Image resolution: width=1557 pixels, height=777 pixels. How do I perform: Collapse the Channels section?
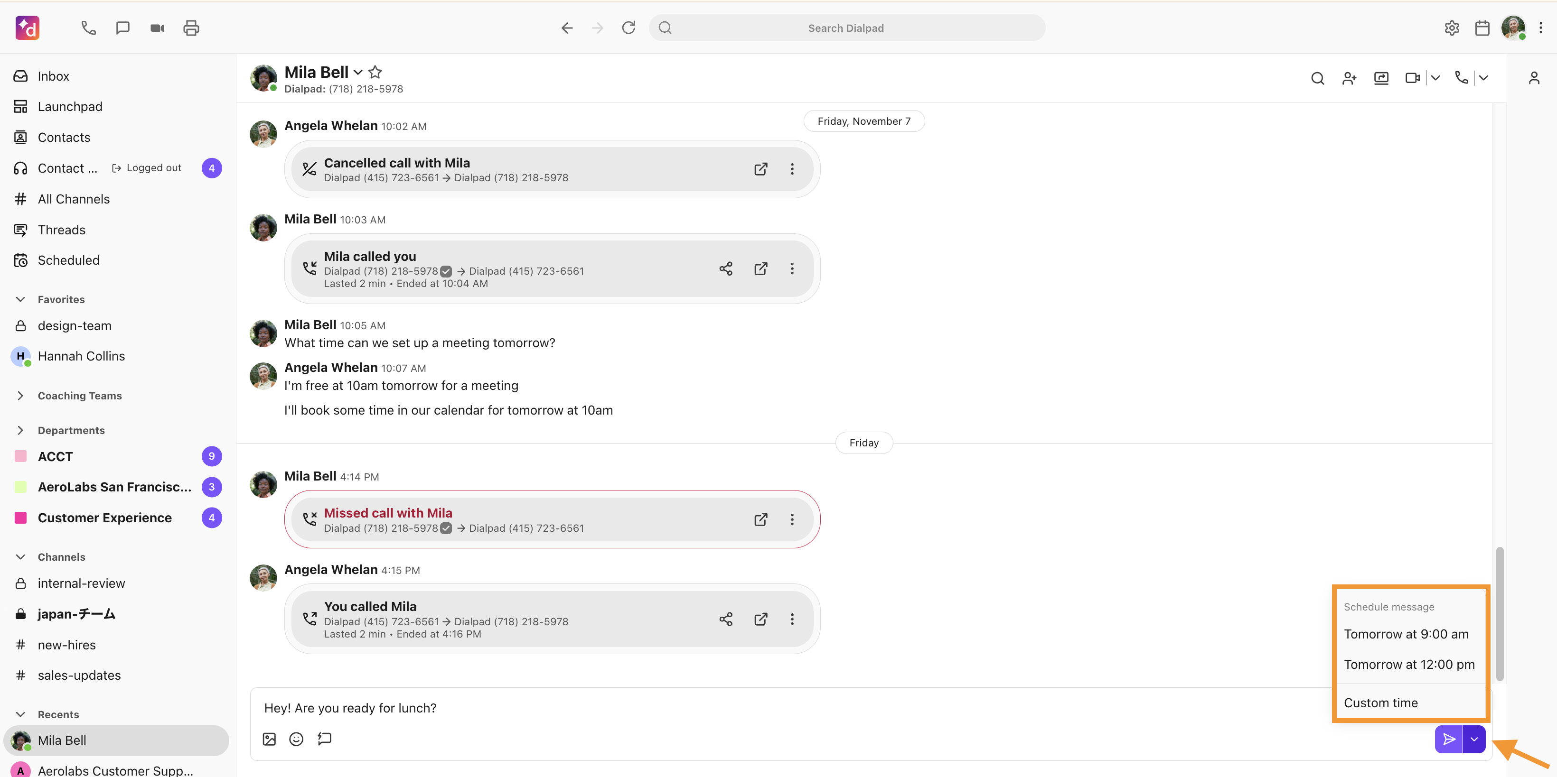pyautogui.click(x=20, y=557)
